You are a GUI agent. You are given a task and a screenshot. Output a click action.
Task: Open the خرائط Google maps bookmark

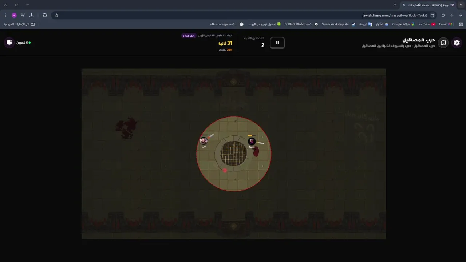pyautogui.click(x=403, y=24)
